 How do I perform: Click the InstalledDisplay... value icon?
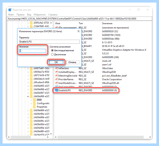pos(56,72)
